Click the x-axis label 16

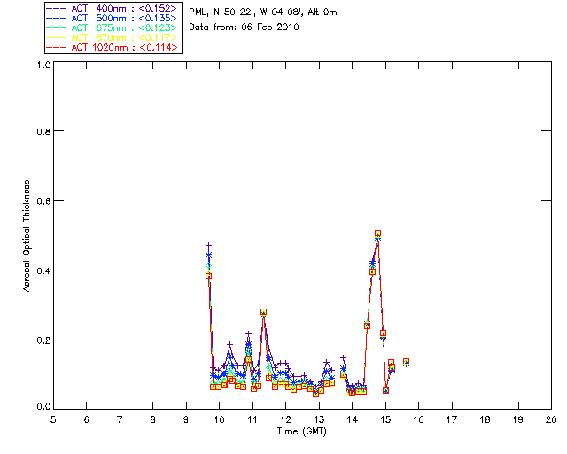coord(419,420)
